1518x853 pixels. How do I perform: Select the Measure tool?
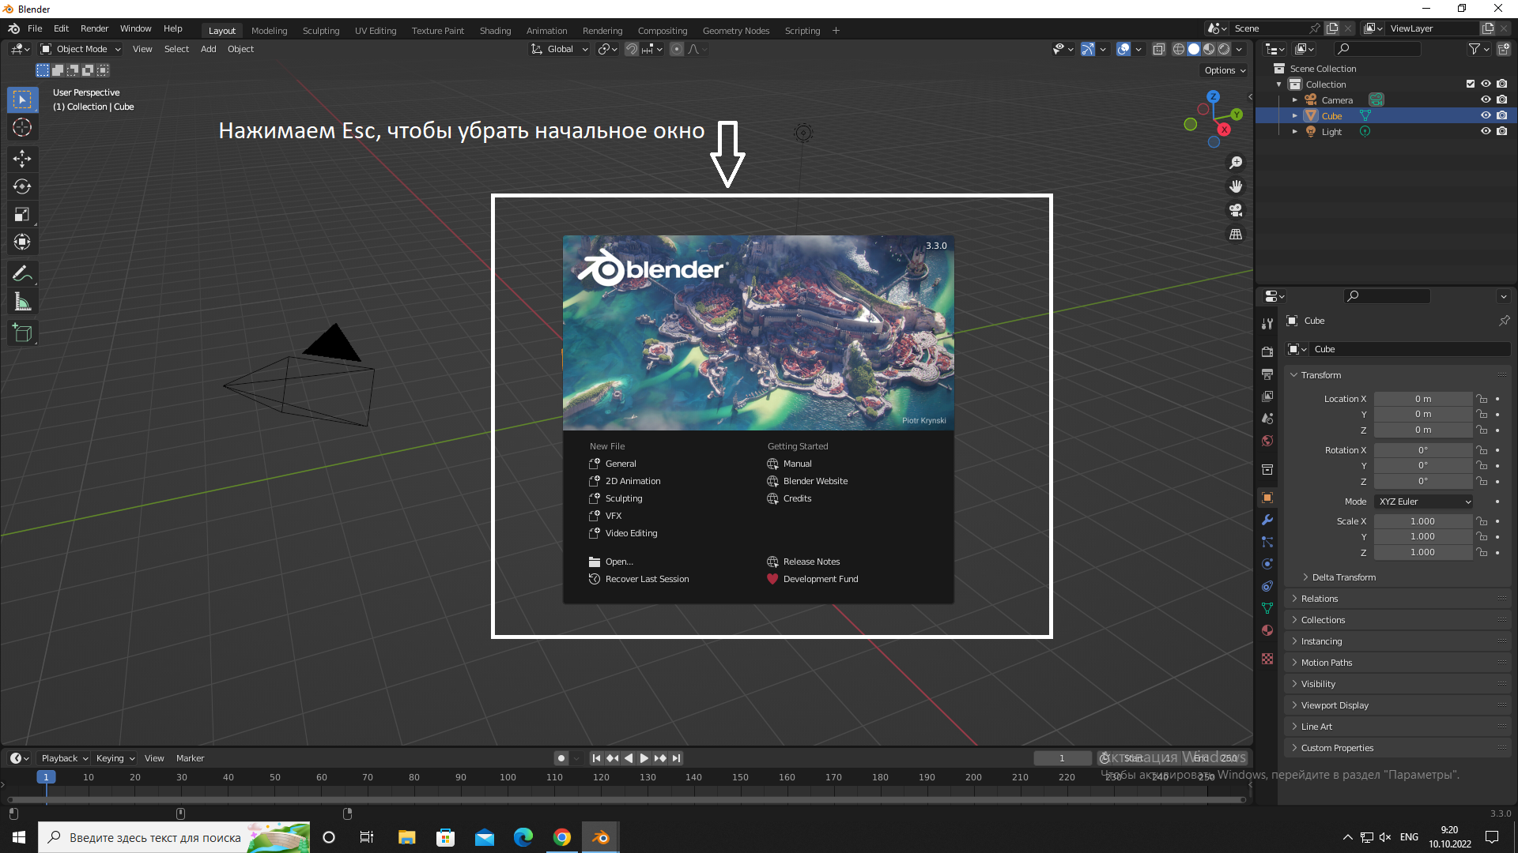tap(22, 302)
